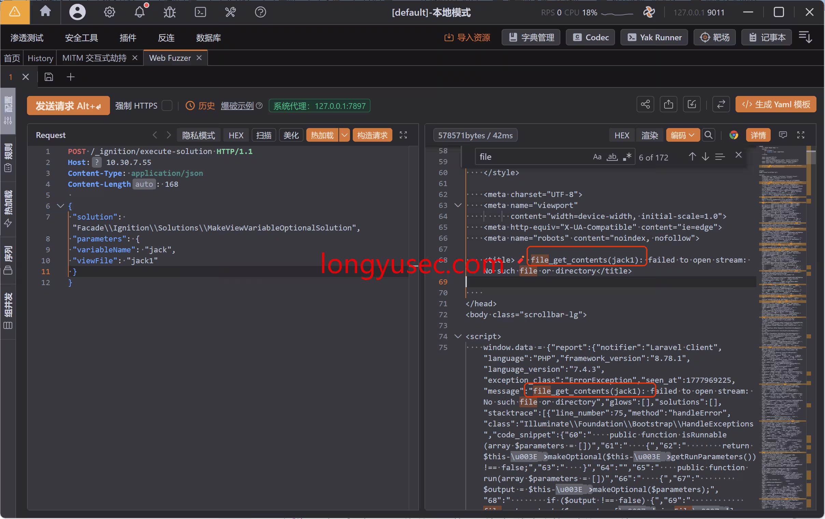Image resolution: width=825 pixels, height=519 pixels.
Task: Expand the response panel to fullscreen
Action: click(x=801, y=135)
